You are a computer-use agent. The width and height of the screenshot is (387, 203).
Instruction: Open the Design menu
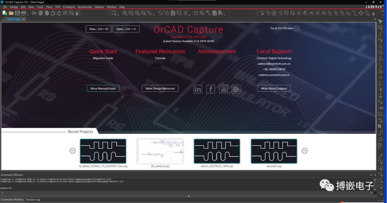pos(14,7)
